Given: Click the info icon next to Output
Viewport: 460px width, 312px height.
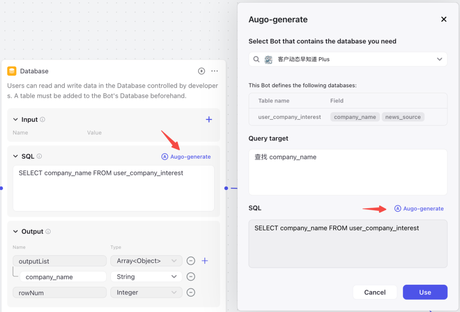Looking at the screenshot, I should pyautogui.click(x=48, y=231).
